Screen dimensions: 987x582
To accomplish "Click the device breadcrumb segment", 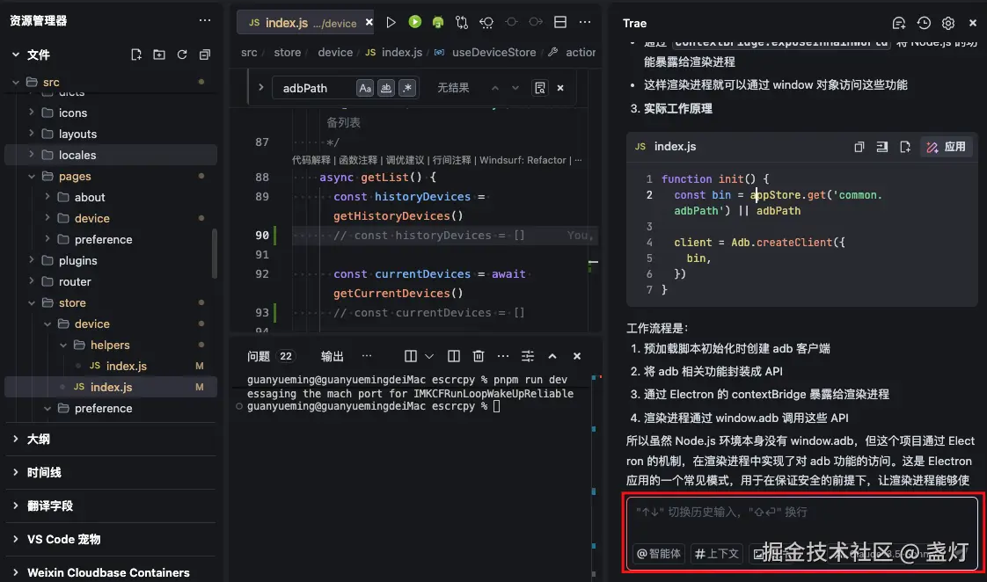I will pyautogui.click(x=335, y=52).
